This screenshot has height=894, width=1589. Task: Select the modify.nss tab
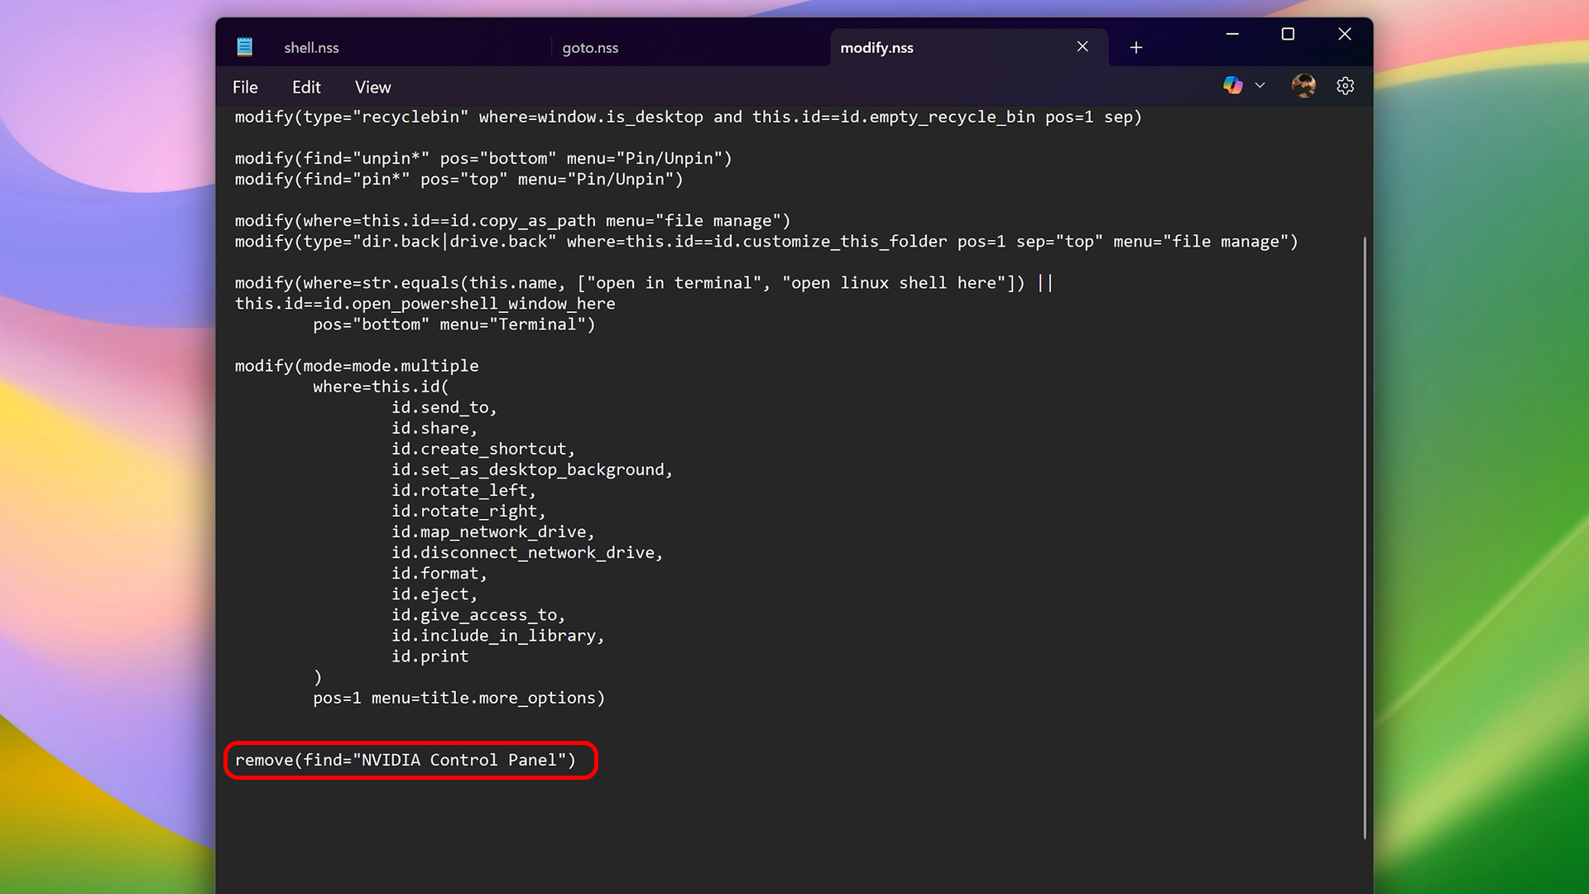(x=876, y=48)
